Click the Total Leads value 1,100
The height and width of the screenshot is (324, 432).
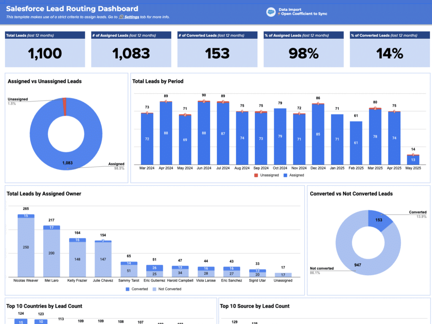coord(45,53)
